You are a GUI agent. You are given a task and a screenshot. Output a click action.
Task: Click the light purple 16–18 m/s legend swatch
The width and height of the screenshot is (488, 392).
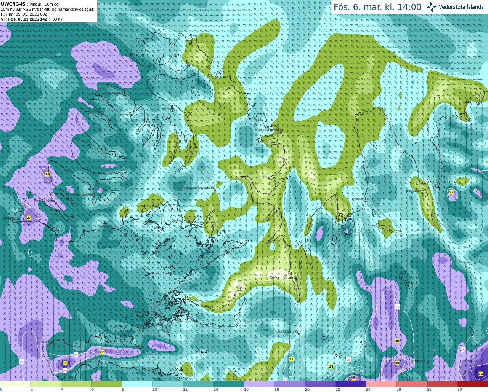[x=259, y=384]
